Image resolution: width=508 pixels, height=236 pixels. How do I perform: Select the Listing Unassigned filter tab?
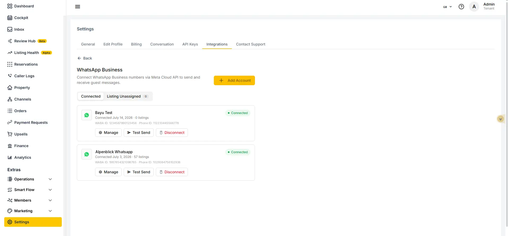pyautogui.click(x=128, y=96)
